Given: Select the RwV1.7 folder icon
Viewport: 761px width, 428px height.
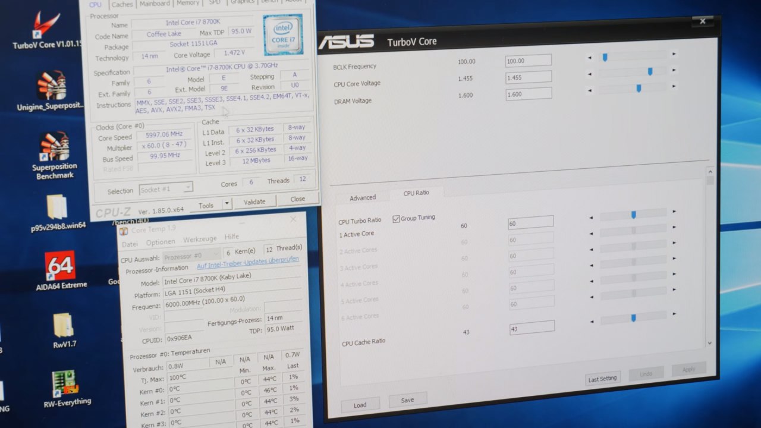Looking at the screenshot, I should click(x=64, y=330).
